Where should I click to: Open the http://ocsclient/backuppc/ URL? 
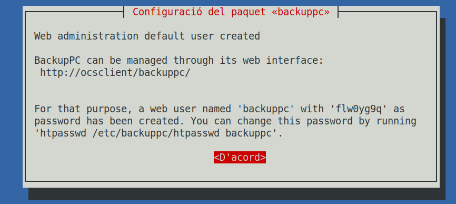tap(115, 72)
